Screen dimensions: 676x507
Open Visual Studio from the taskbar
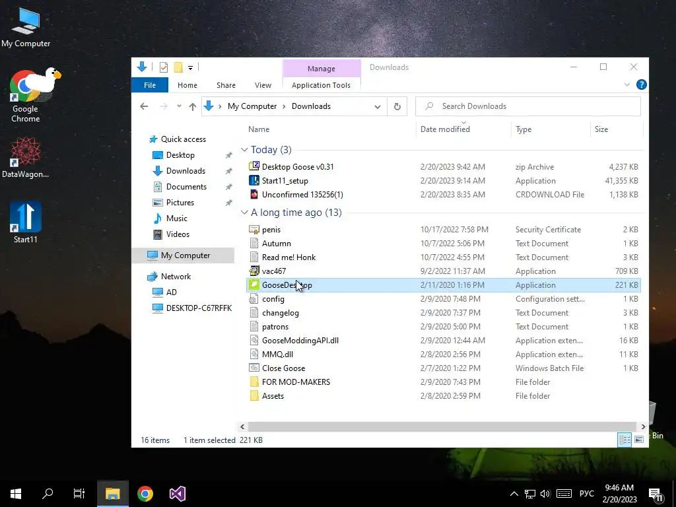pyautogui.click(x=177, y=494)
